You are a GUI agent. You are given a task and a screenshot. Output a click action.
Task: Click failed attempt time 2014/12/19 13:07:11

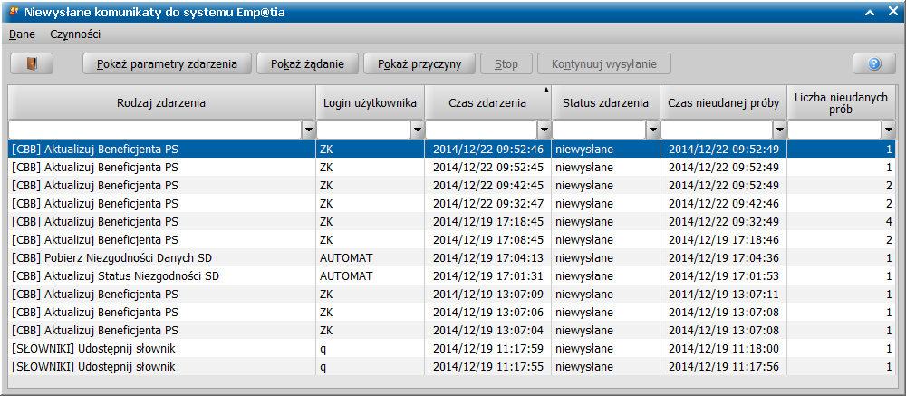724,295
